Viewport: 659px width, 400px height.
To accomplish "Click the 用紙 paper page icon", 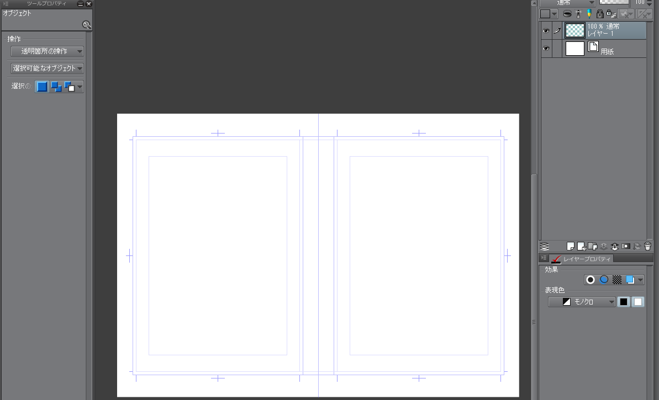I will [593, 46].
